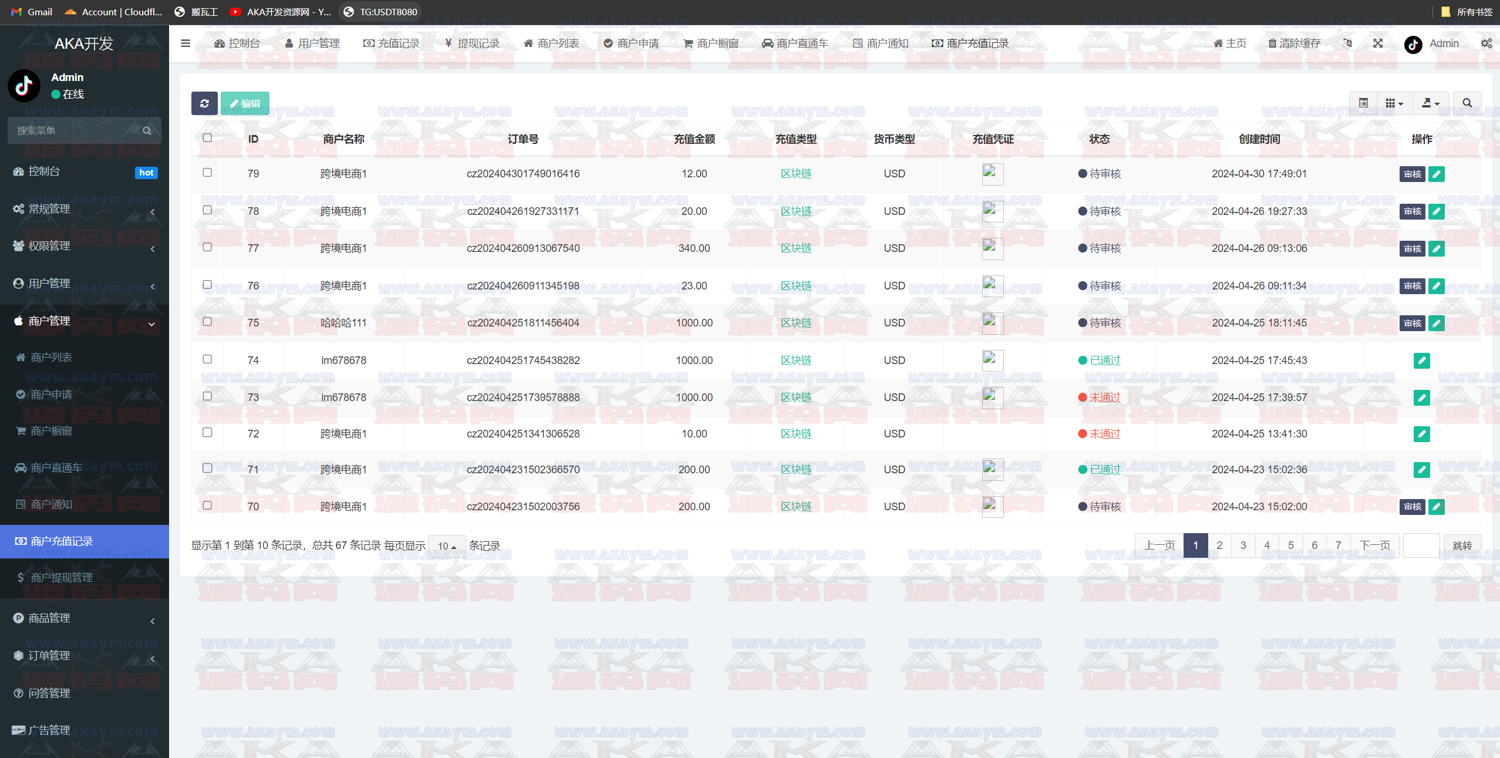
Task: Click the sidebar collapse hamburger icon
Action: (x=186, y=43)
